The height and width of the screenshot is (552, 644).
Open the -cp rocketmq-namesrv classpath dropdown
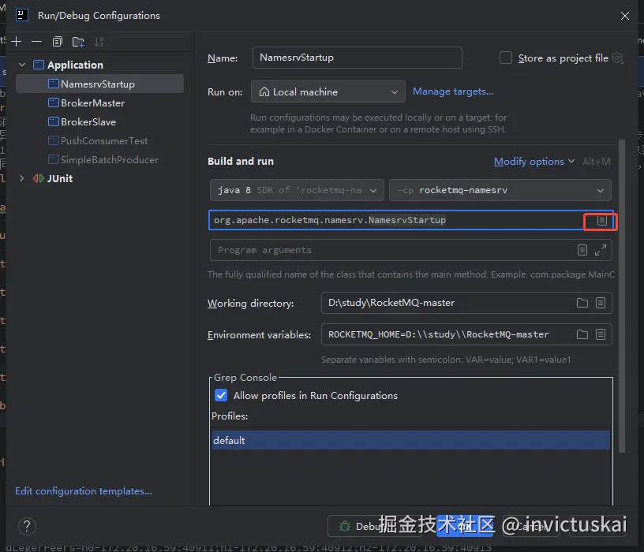(500, 190)
